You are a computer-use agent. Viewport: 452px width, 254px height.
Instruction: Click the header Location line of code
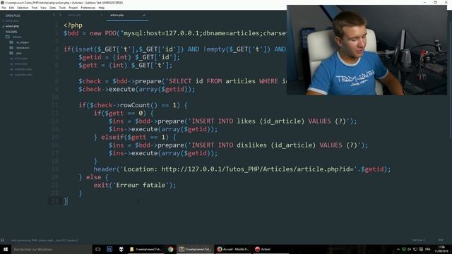(242, 169)
